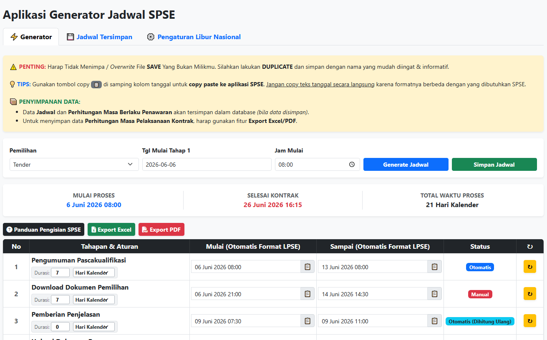Click the Pengumuman Pascakualifikasi stage name

tap(79, 260)
